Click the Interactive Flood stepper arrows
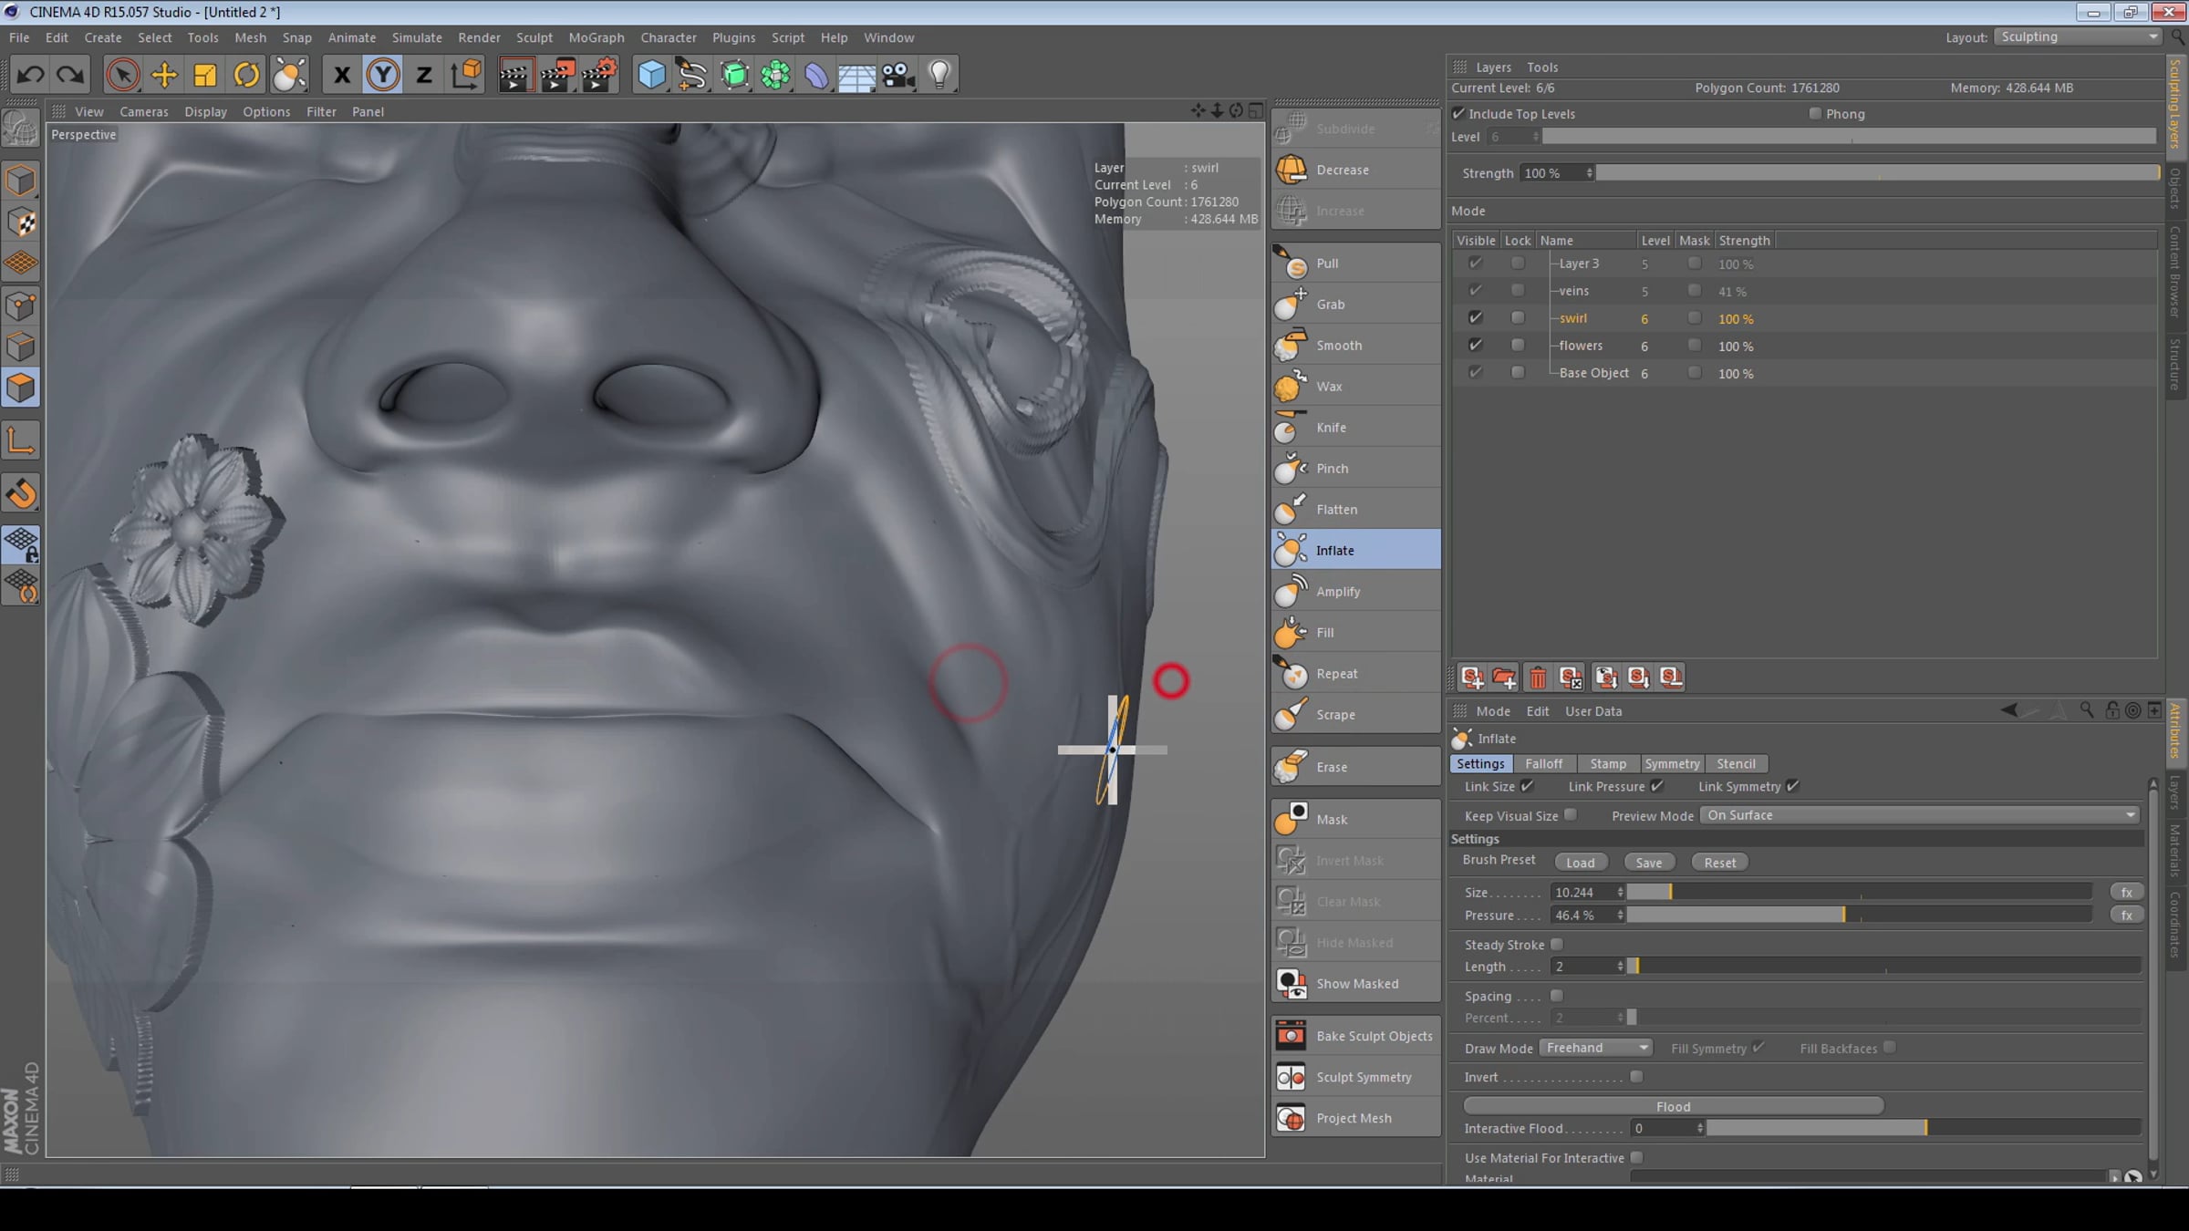Screen dimensions: 2189x1231 pyautogui.click(x=1700, y=1129)
